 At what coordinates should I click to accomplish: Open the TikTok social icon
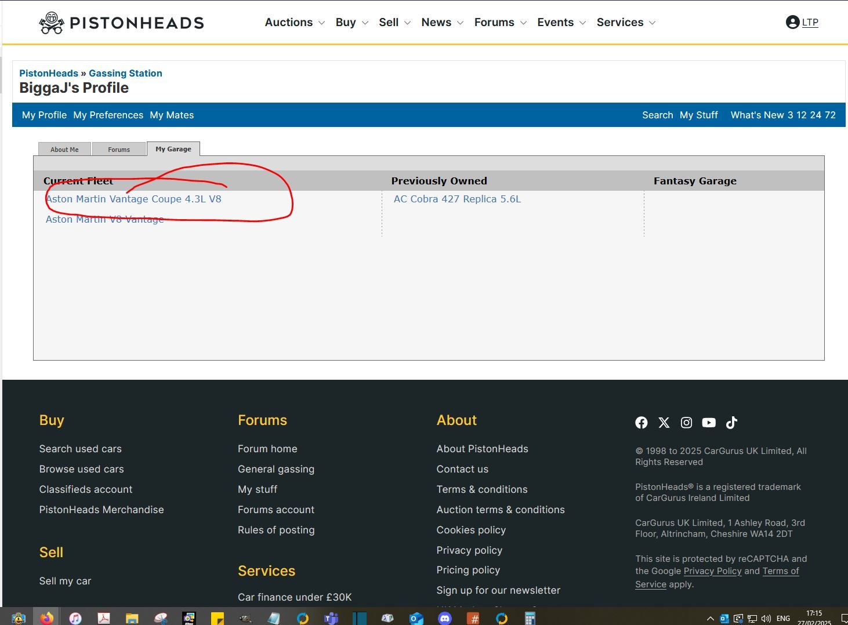point(731,423)
